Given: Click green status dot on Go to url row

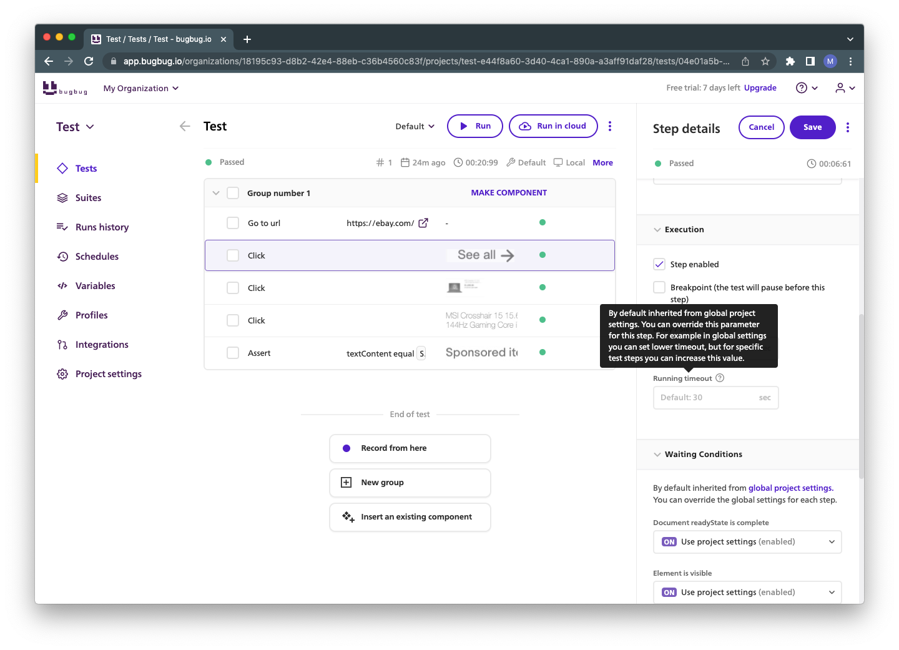Looking at the screenshot, I should tap(543, 222).
